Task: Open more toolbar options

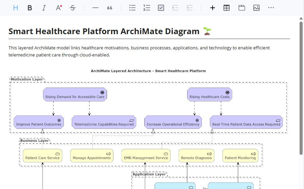Action: [271, 8]
